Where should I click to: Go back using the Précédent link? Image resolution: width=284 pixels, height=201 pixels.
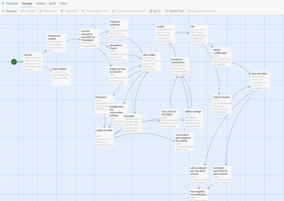tap(10, 4)
